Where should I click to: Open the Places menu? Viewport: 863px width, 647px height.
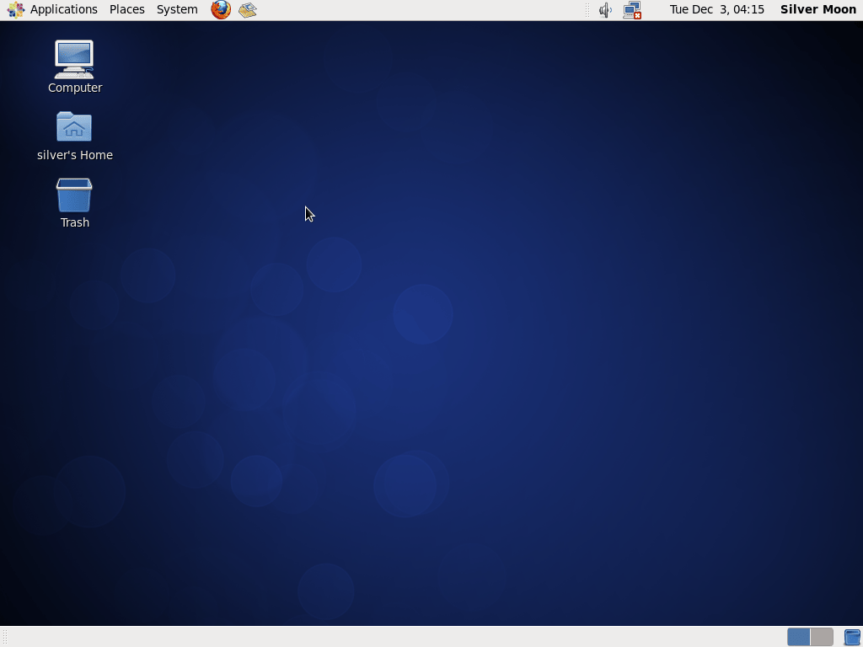(x=127, y=10)
